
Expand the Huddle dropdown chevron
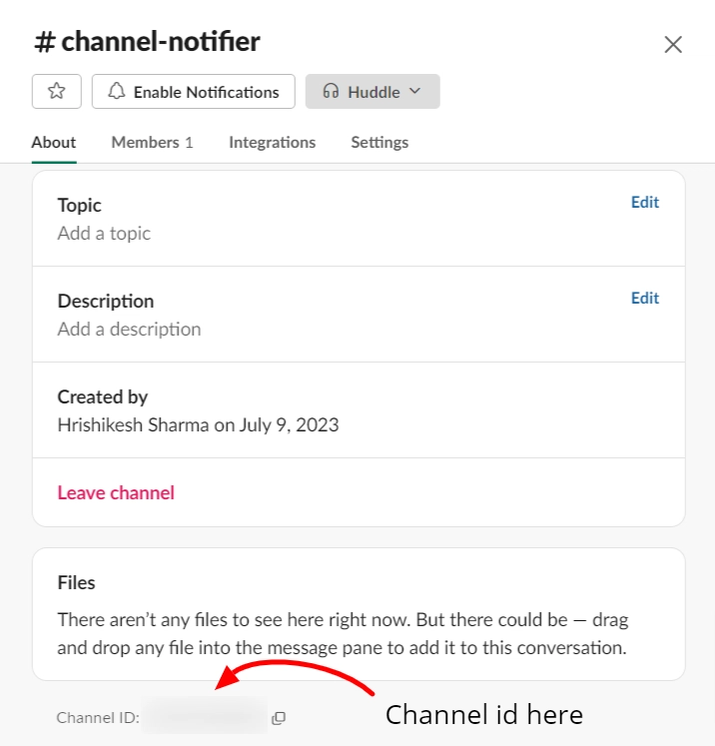pos(415,92)
